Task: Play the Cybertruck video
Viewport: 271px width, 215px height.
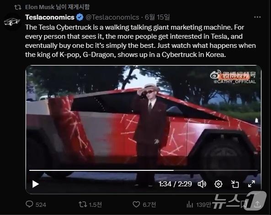Action: coord(36,184)
